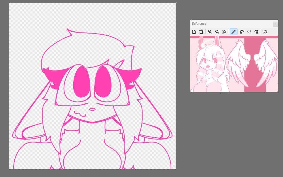Zoom out of the reference image
The width and height of the screenshot is (283, 177).
tap(217, 32)
